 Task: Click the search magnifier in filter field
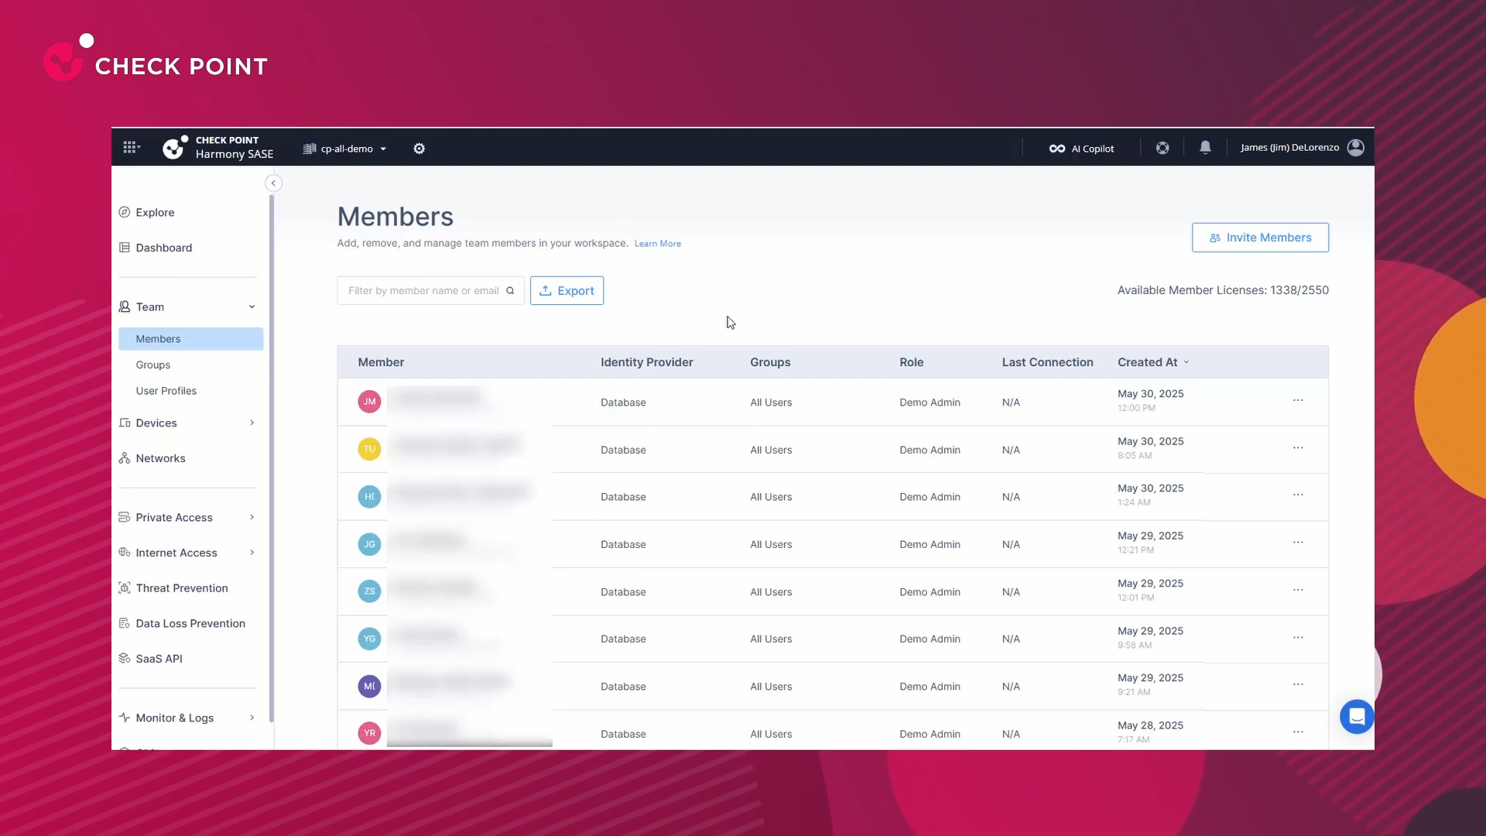(x=510, y=291)
